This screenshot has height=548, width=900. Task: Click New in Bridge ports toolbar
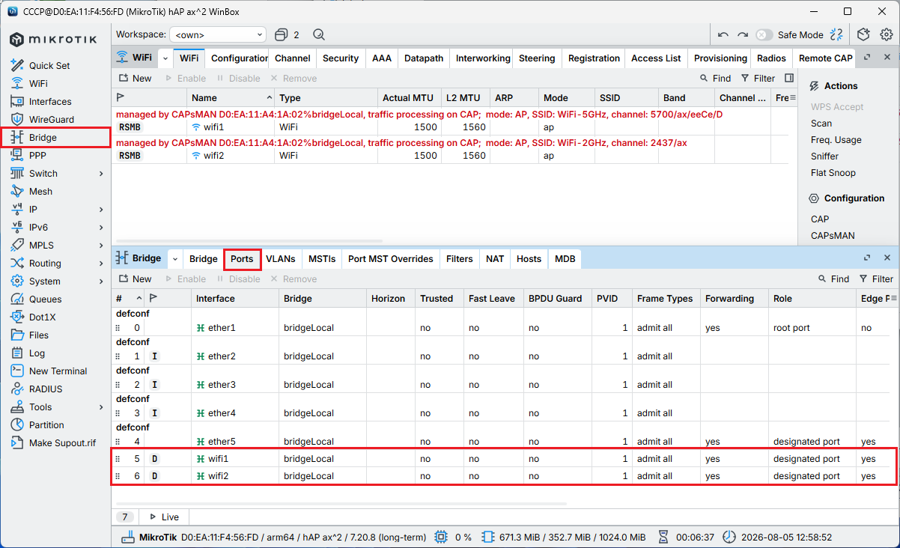point(134,279)
